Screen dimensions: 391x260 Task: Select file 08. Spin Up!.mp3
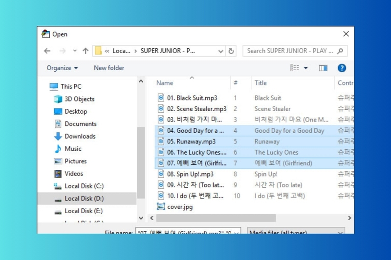click(191, 174)
